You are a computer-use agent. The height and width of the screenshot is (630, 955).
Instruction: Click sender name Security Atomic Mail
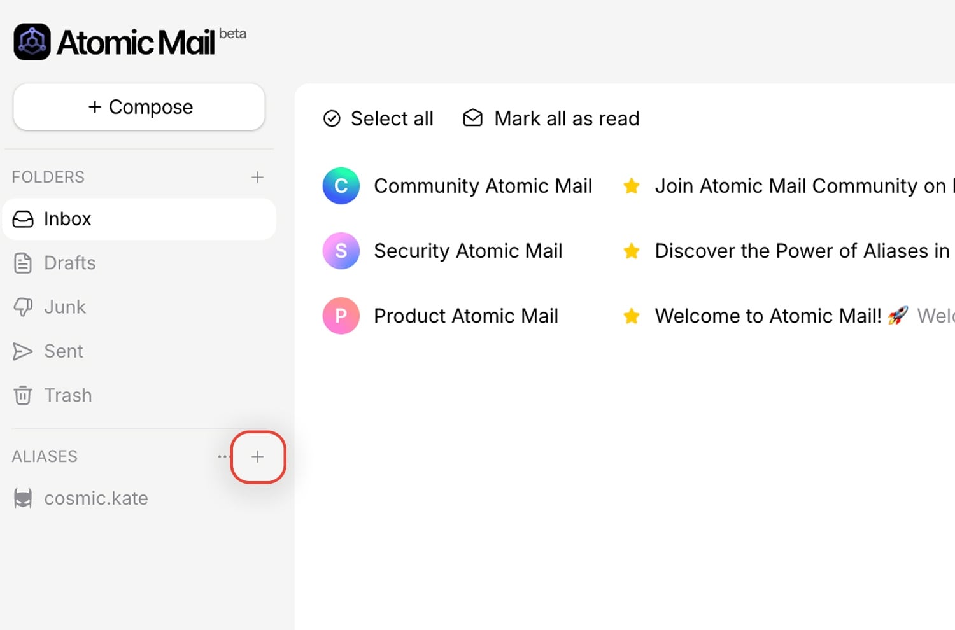pyautogui.click(x=468, y=251)
